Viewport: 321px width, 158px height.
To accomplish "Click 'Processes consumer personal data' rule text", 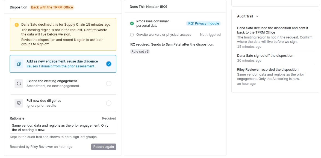I will 153,23.
